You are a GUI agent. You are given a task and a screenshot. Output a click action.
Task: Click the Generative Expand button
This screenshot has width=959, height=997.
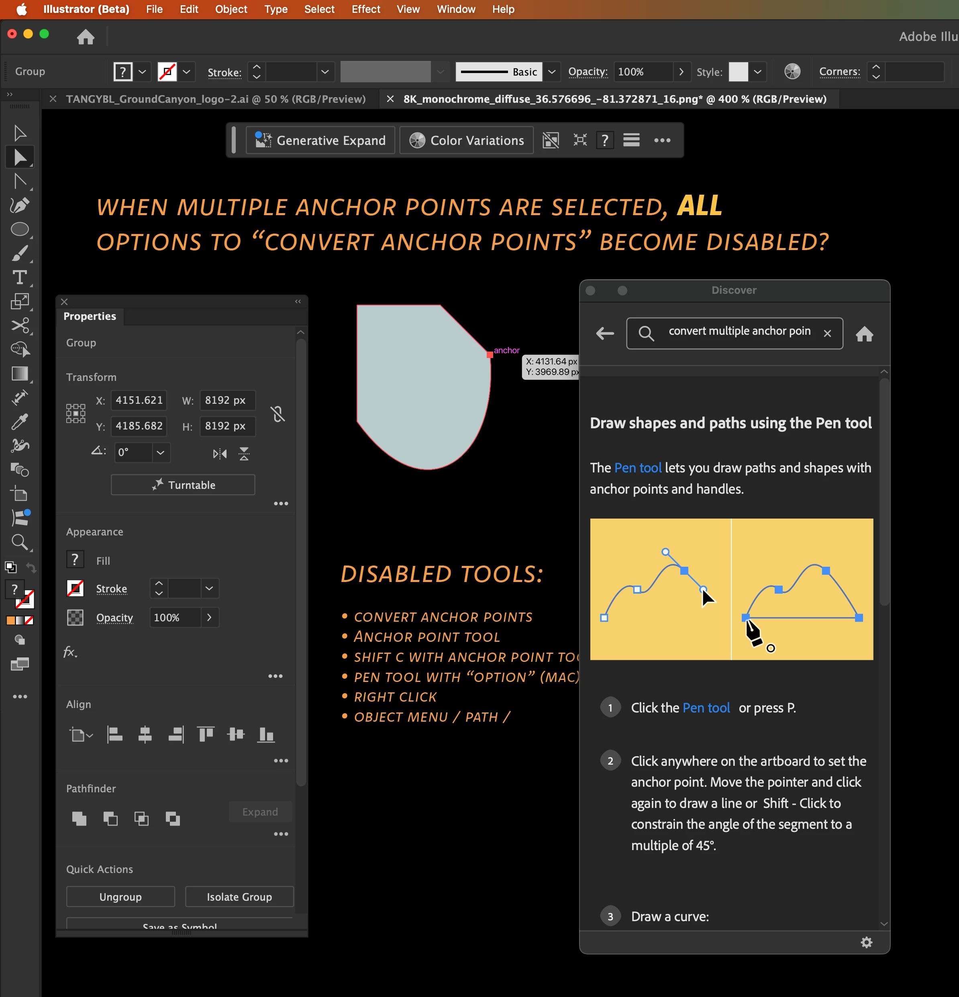321,140
